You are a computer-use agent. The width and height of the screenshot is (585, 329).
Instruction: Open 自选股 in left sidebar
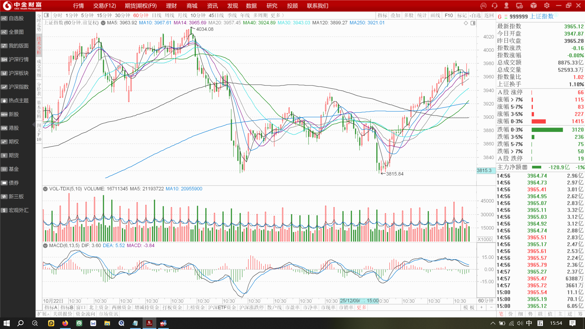(x=16, y=18)
